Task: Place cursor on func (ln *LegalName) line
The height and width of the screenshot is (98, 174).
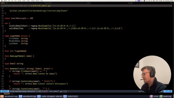Action: (x=15, y=51)
